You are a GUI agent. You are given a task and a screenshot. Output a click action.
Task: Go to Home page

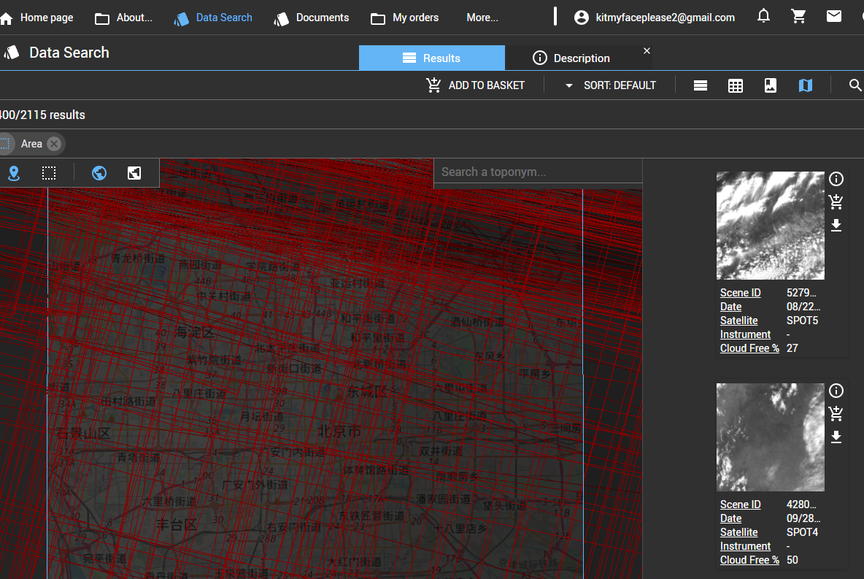point(37,18)
